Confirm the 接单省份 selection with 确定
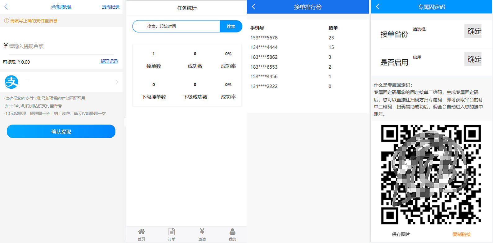493x243 pixels. (473, 31)
